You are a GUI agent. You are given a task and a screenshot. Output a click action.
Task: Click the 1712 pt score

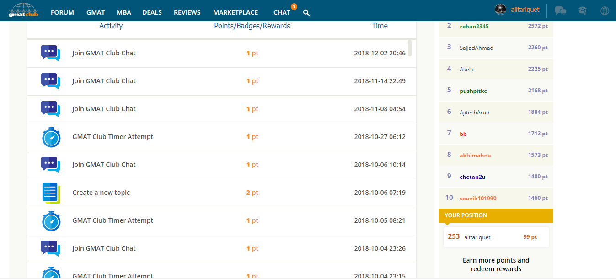point(538,134)
